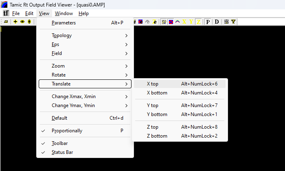Click the yellow vertical arrows toolbar icon

coord(29,22)
